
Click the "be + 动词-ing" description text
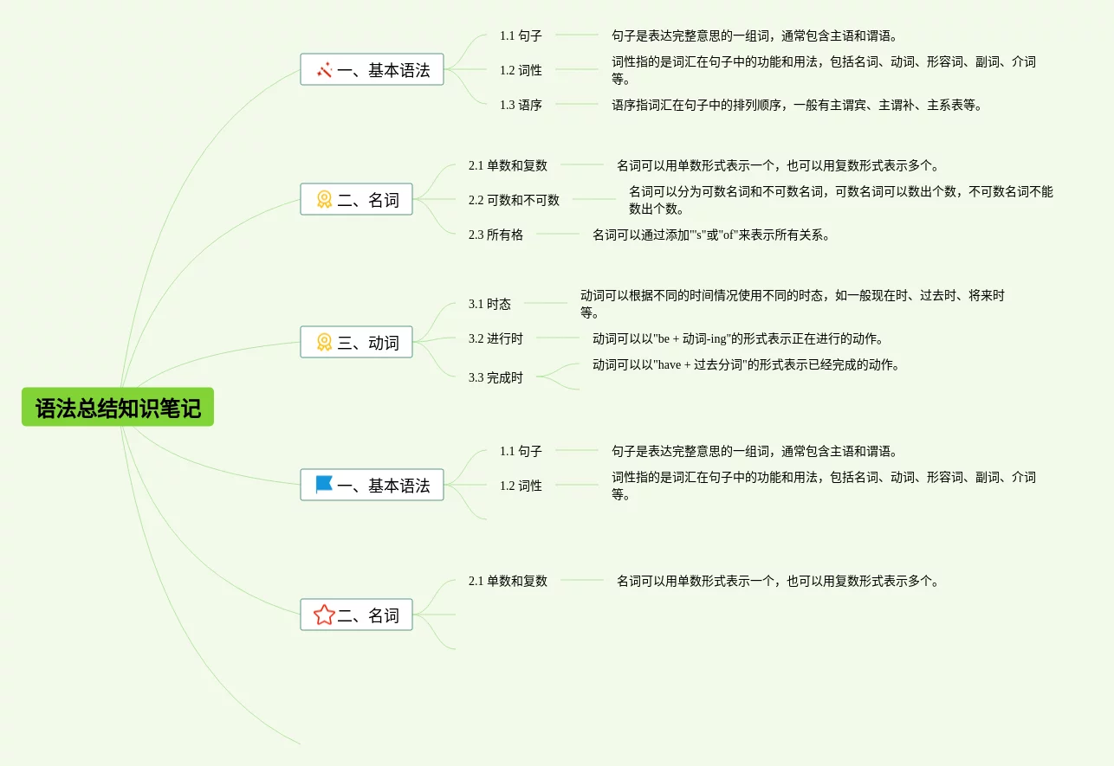737,338
